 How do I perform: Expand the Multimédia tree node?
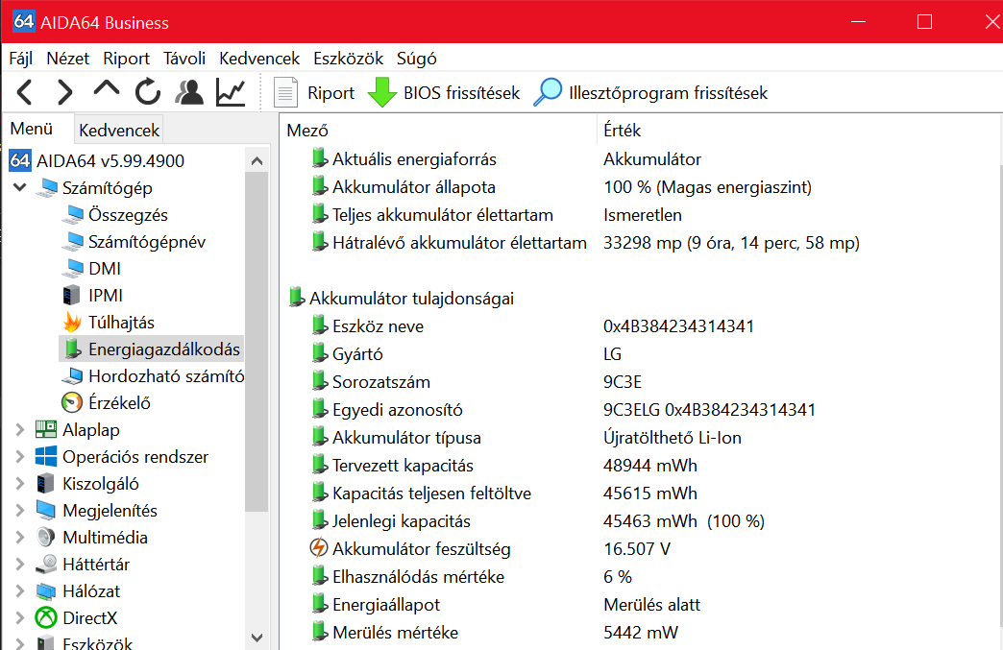pyautogui.click(x=20, y=537)
